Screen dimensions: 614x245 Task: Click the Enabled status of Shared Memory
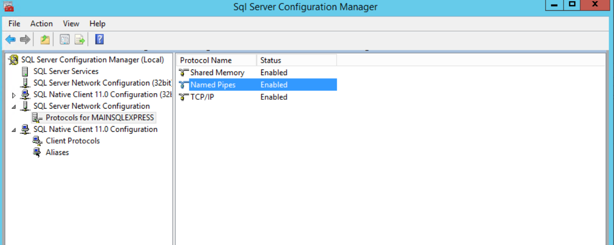[274, 73]
